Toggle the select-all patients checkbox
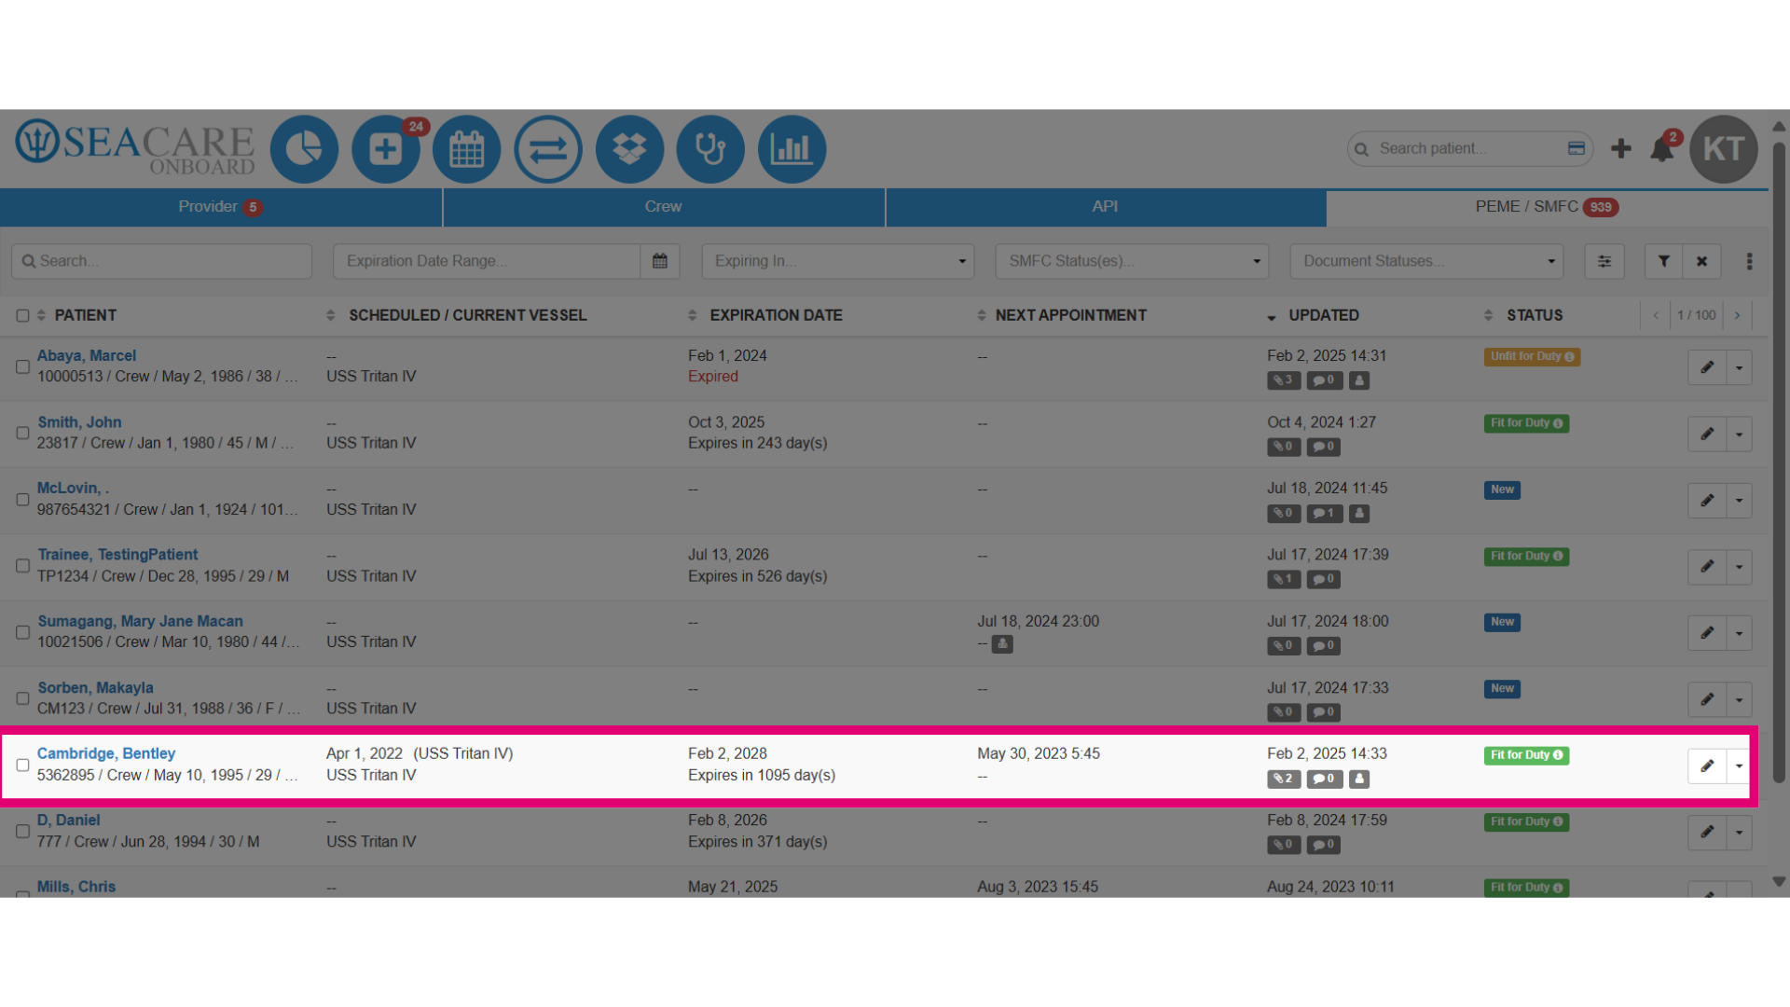The height and width of the screenshot is (1007, 1790). tap(22, 315)
